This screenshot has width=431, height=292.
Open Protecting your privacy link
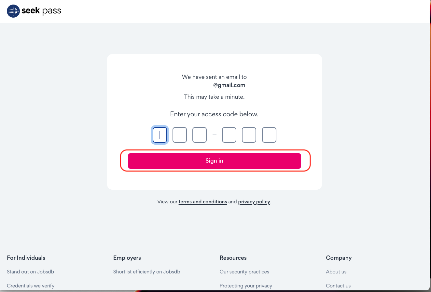246,286
